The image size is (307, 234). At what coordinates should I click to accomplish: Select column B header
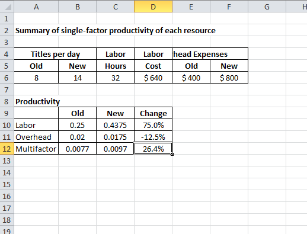pos(78,7)
